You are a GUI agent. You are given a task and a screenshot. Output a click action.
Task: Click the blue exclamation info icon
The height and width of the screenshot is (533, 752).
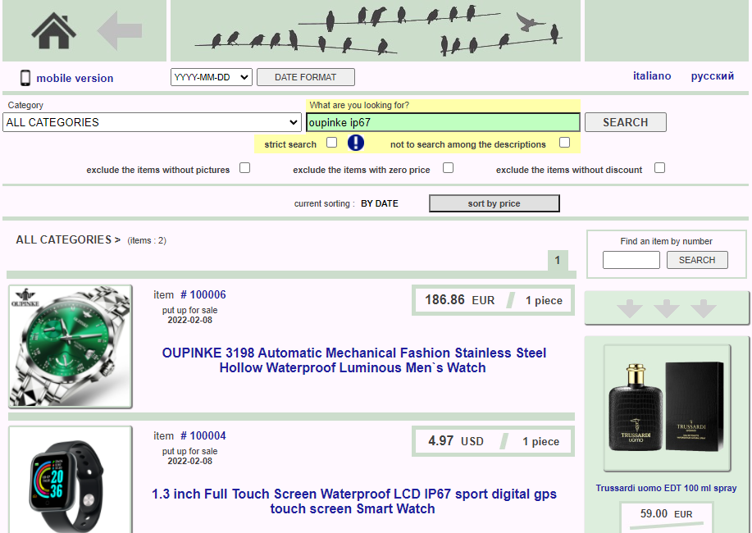[356, 143]
